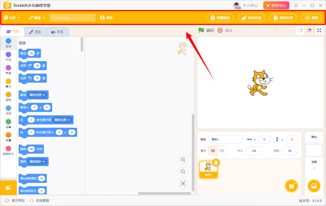Click the project name field
Viewport: 326px width, 206px height.
click(x=72, y=18)
